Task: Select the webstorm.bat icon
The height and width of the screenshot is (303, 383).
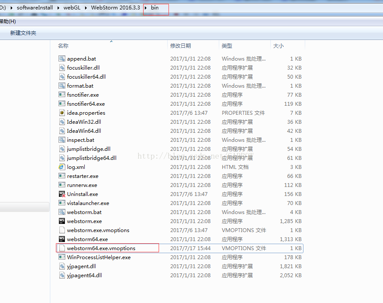Action: [62, 212]
